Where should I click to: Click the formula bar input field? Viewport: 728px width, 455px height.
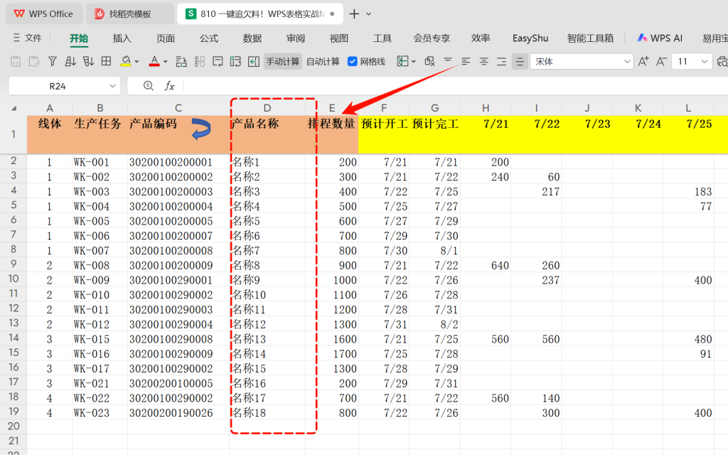(x=455, y=86)
